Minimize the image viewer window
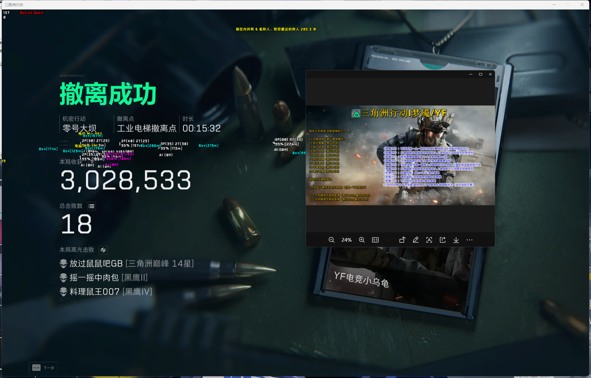591x378 pixels. click(471, 74)
